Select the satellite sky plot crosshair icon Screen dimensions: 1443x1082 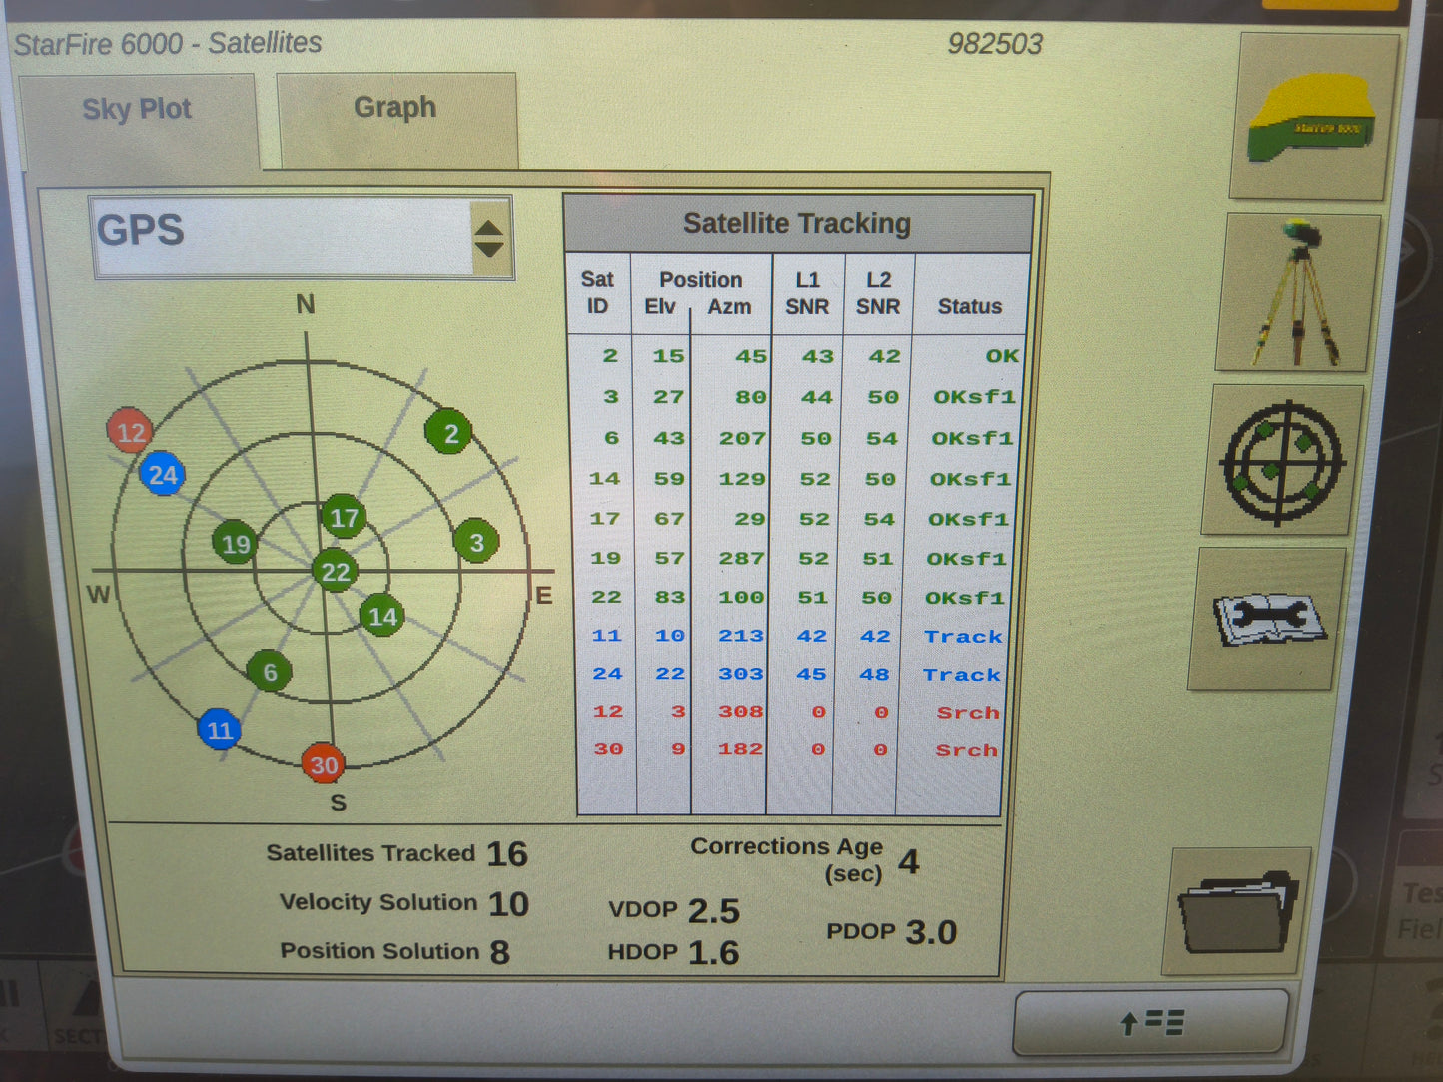pyautogui.click(x=1282, y=461)
